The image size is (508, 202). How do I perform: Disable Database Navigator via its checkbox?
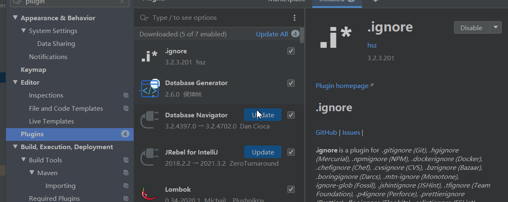click(291, 115)
